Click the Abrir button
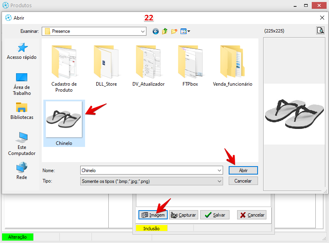The width and height of the screenshot is (329, 243). click(243, 171)
